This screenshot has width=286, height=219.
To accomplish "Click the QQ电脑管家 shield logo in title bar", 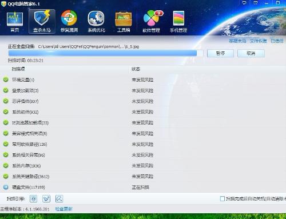I will 3,4.
